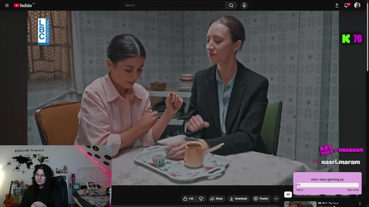Like the video with 14K likes
This screenshot has height=207, width=369.
[x=188, y=199]
